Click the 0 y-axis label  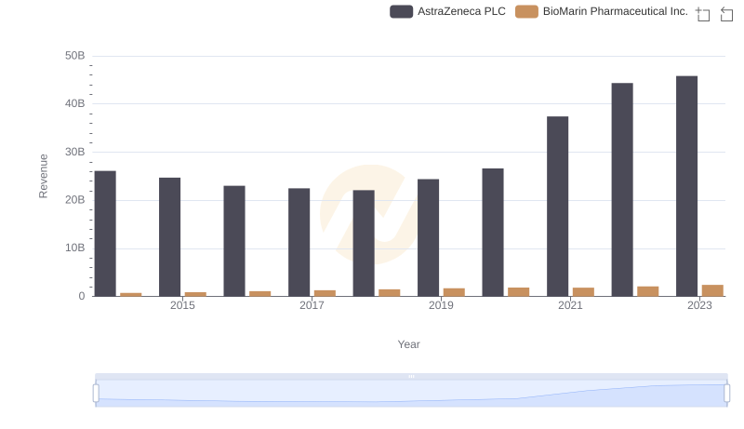pos(82,296)
